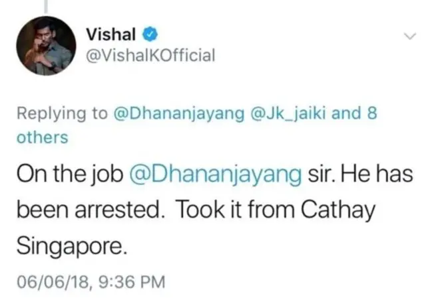Click the 'Replying to' label

tap(63, 113)
